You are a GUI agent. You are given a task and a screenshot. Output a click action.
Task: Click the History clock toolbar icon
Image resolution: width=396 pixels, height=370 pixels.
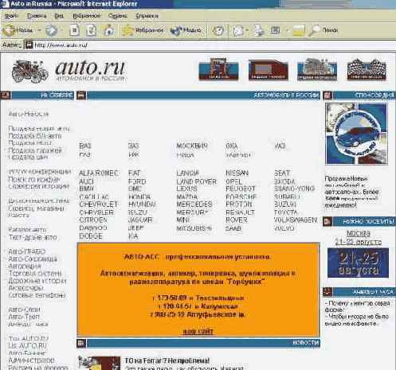coord(218,30)
